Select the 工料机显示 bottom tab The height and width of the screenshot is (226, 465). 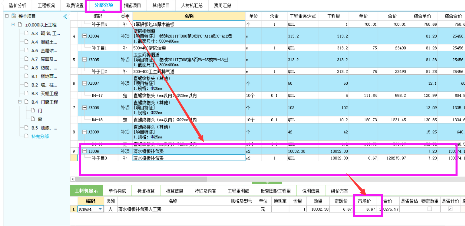(x=86, y=191)
